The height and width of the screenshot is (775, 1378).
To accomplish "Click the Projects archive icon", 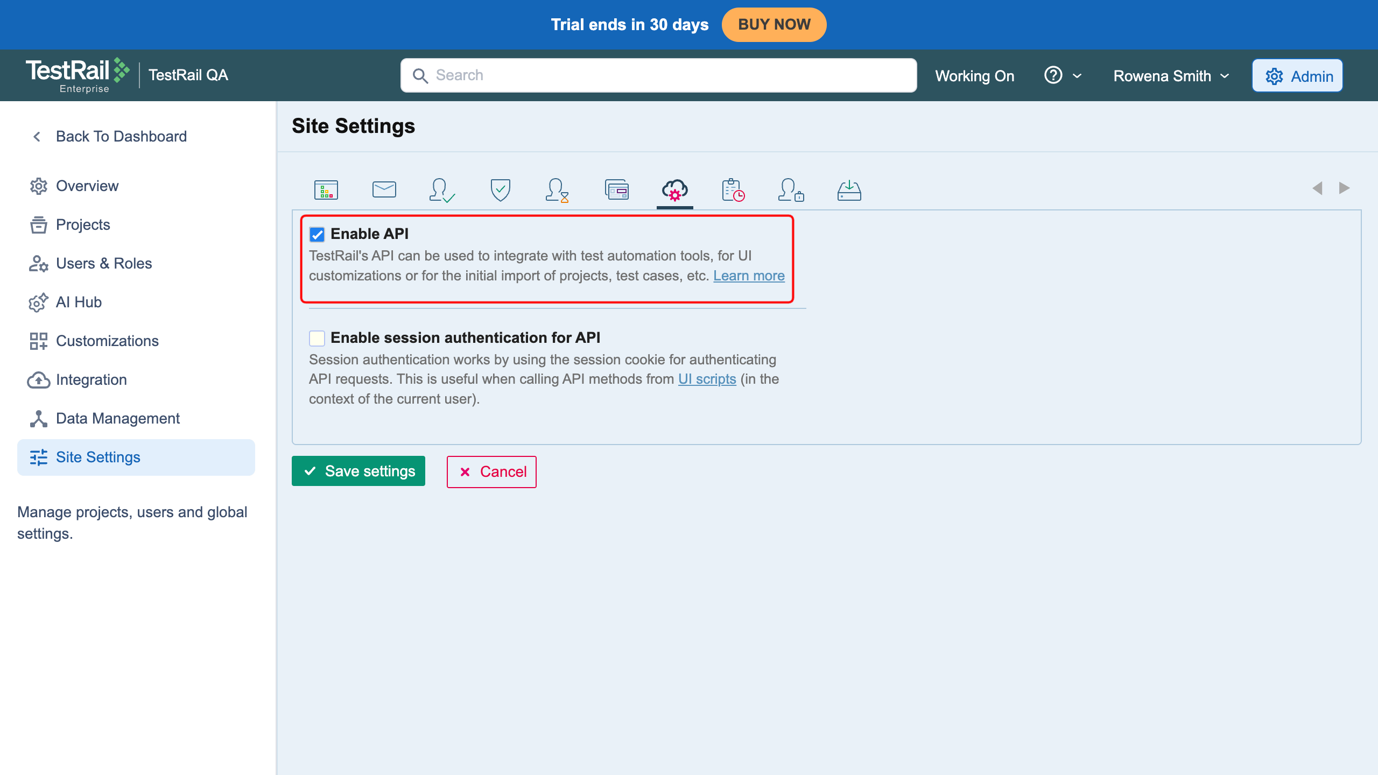I will coord(39,225).
